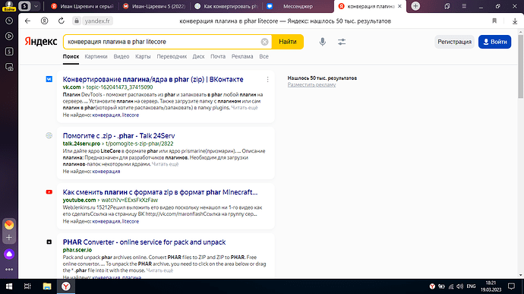Go back to previous page
The width and height of the screenshot is (524, 294).
(x=27, y=21)
